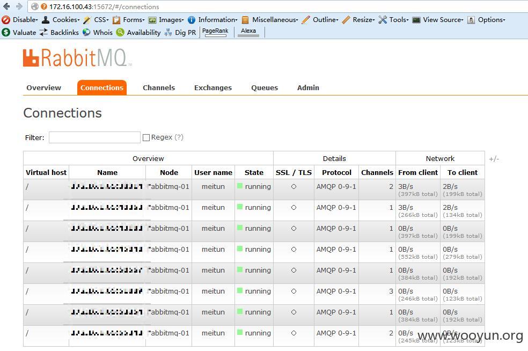Sort by Name column header

click(x=107, y=172)
